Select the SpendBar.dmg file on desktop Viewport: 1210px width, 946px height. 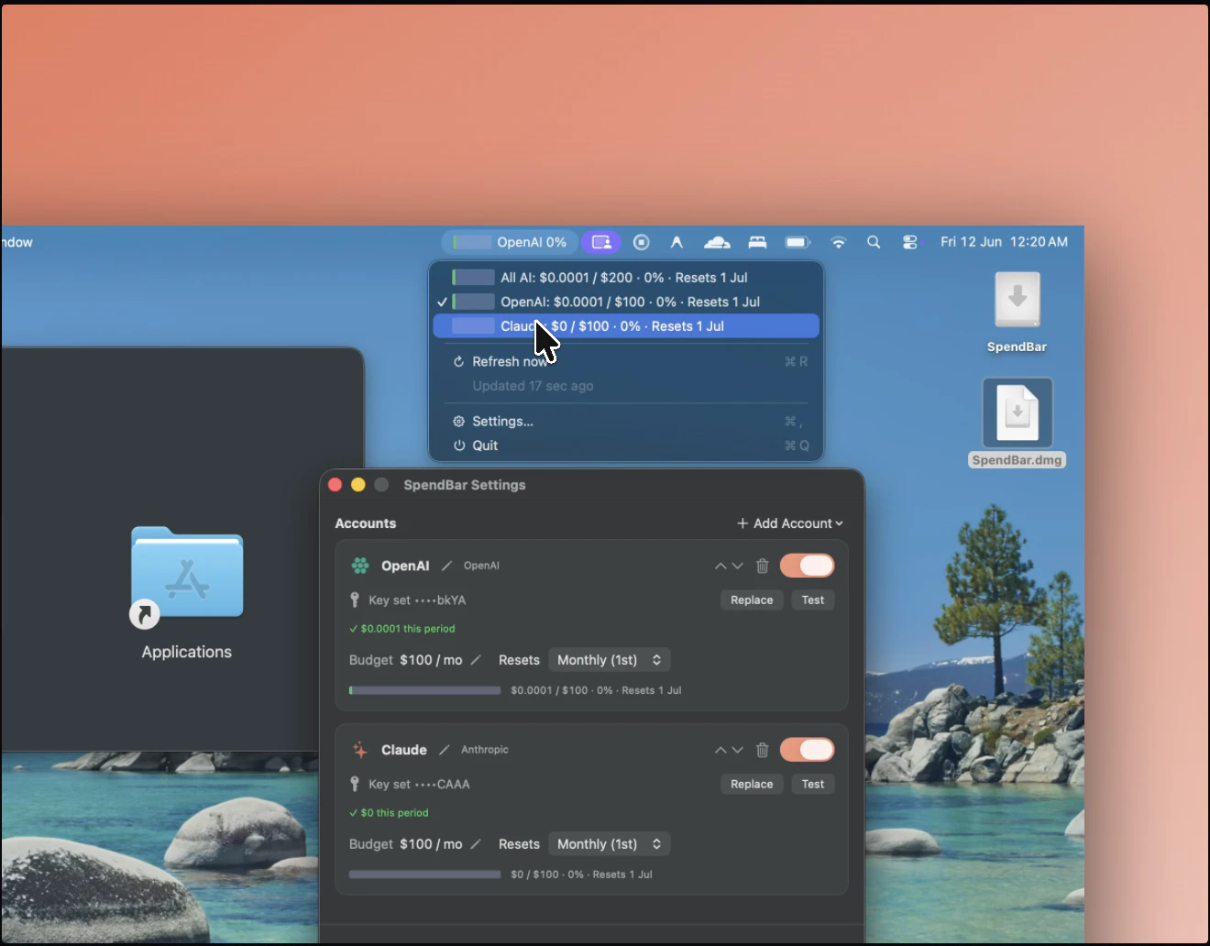(x=1017, y=423)
